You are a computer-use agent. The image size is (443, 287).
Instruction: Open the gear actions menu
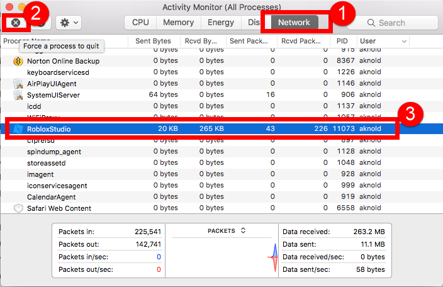pyautogui.click(x=68, y=23)
